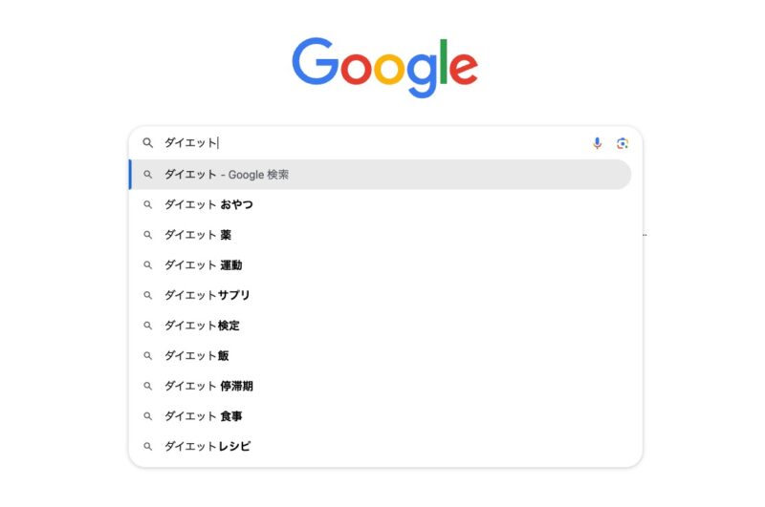Image resolution: width=765 pixels, height=507 pixels.
Task: Click the microphone voice search icon
Action: click(x=597, y=142)
